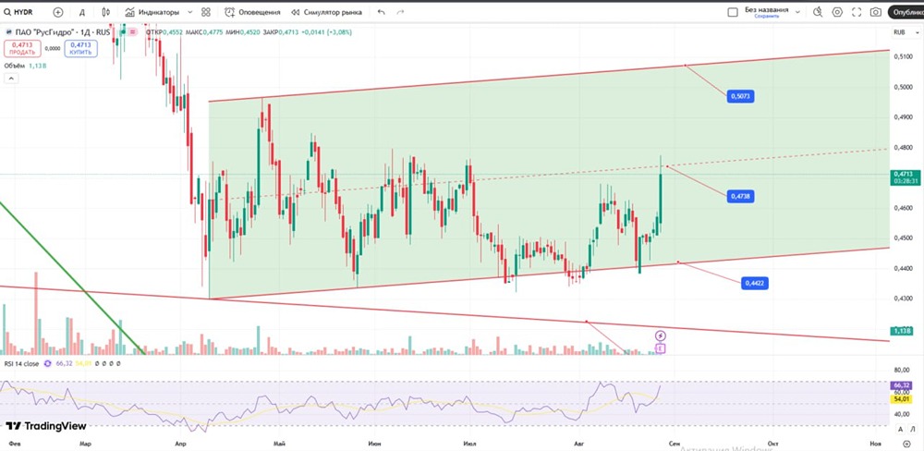Click the Сохранить link under layout name
Image resolution: width=924 pixels, height=451 pixels.
(x=767, y=17)
